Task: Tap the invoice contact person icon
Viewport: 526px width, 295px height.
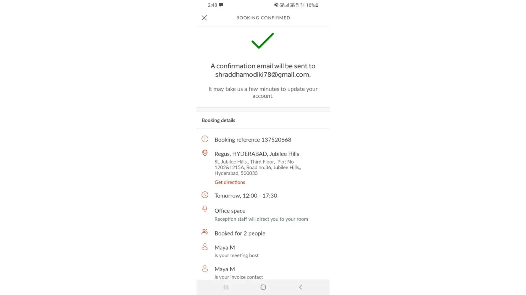Action: [205, 268]
